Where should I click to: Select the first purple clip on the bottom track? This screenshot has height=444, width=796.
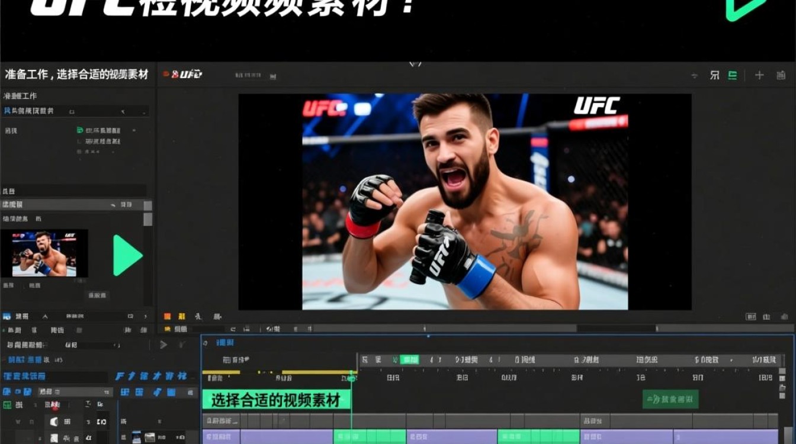221,437
